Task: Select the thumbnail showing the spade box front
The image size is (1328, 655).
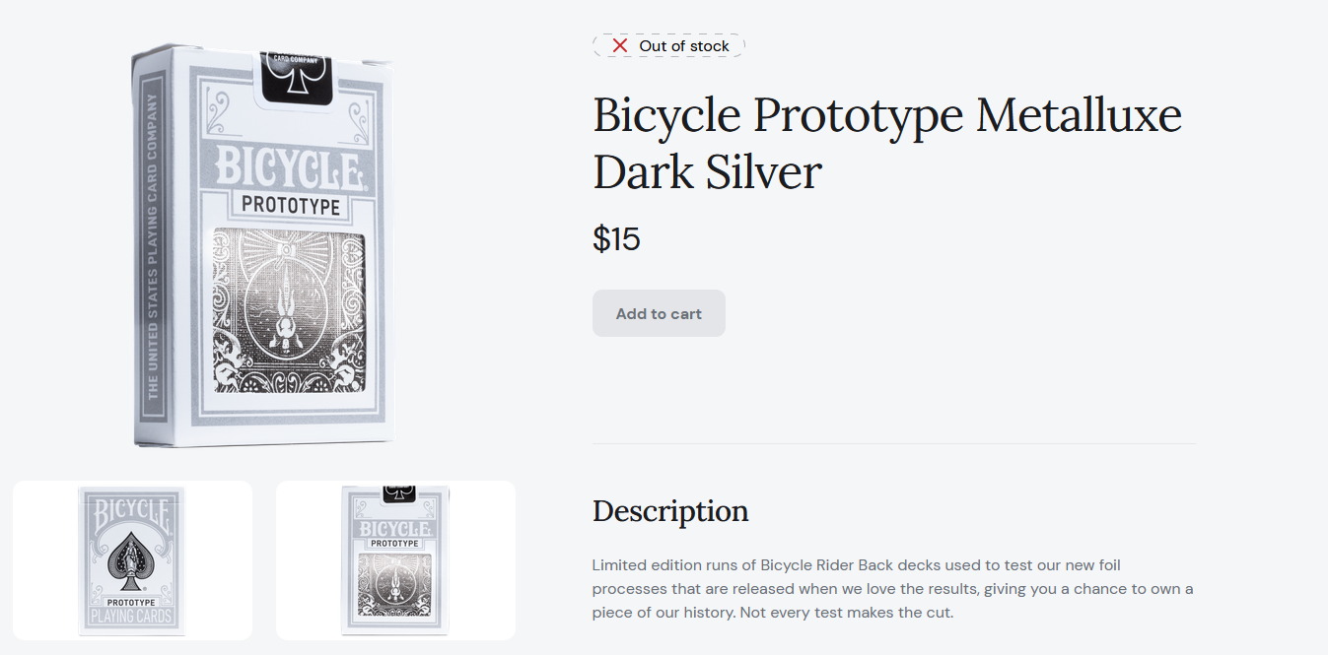Action: (x=132, y=560)
